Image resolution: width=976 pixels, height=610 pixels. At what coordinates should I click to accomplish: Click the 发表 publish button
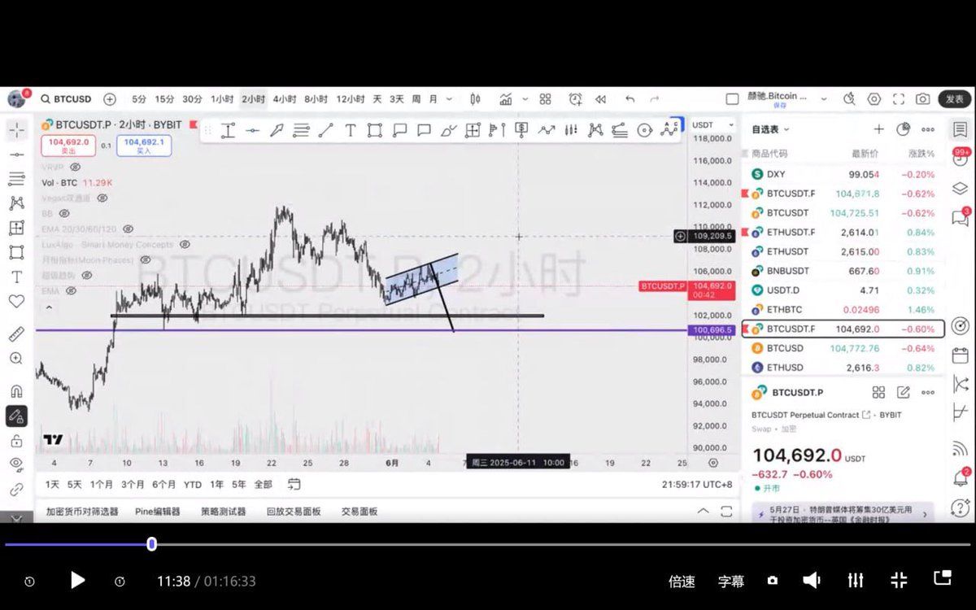954,99
